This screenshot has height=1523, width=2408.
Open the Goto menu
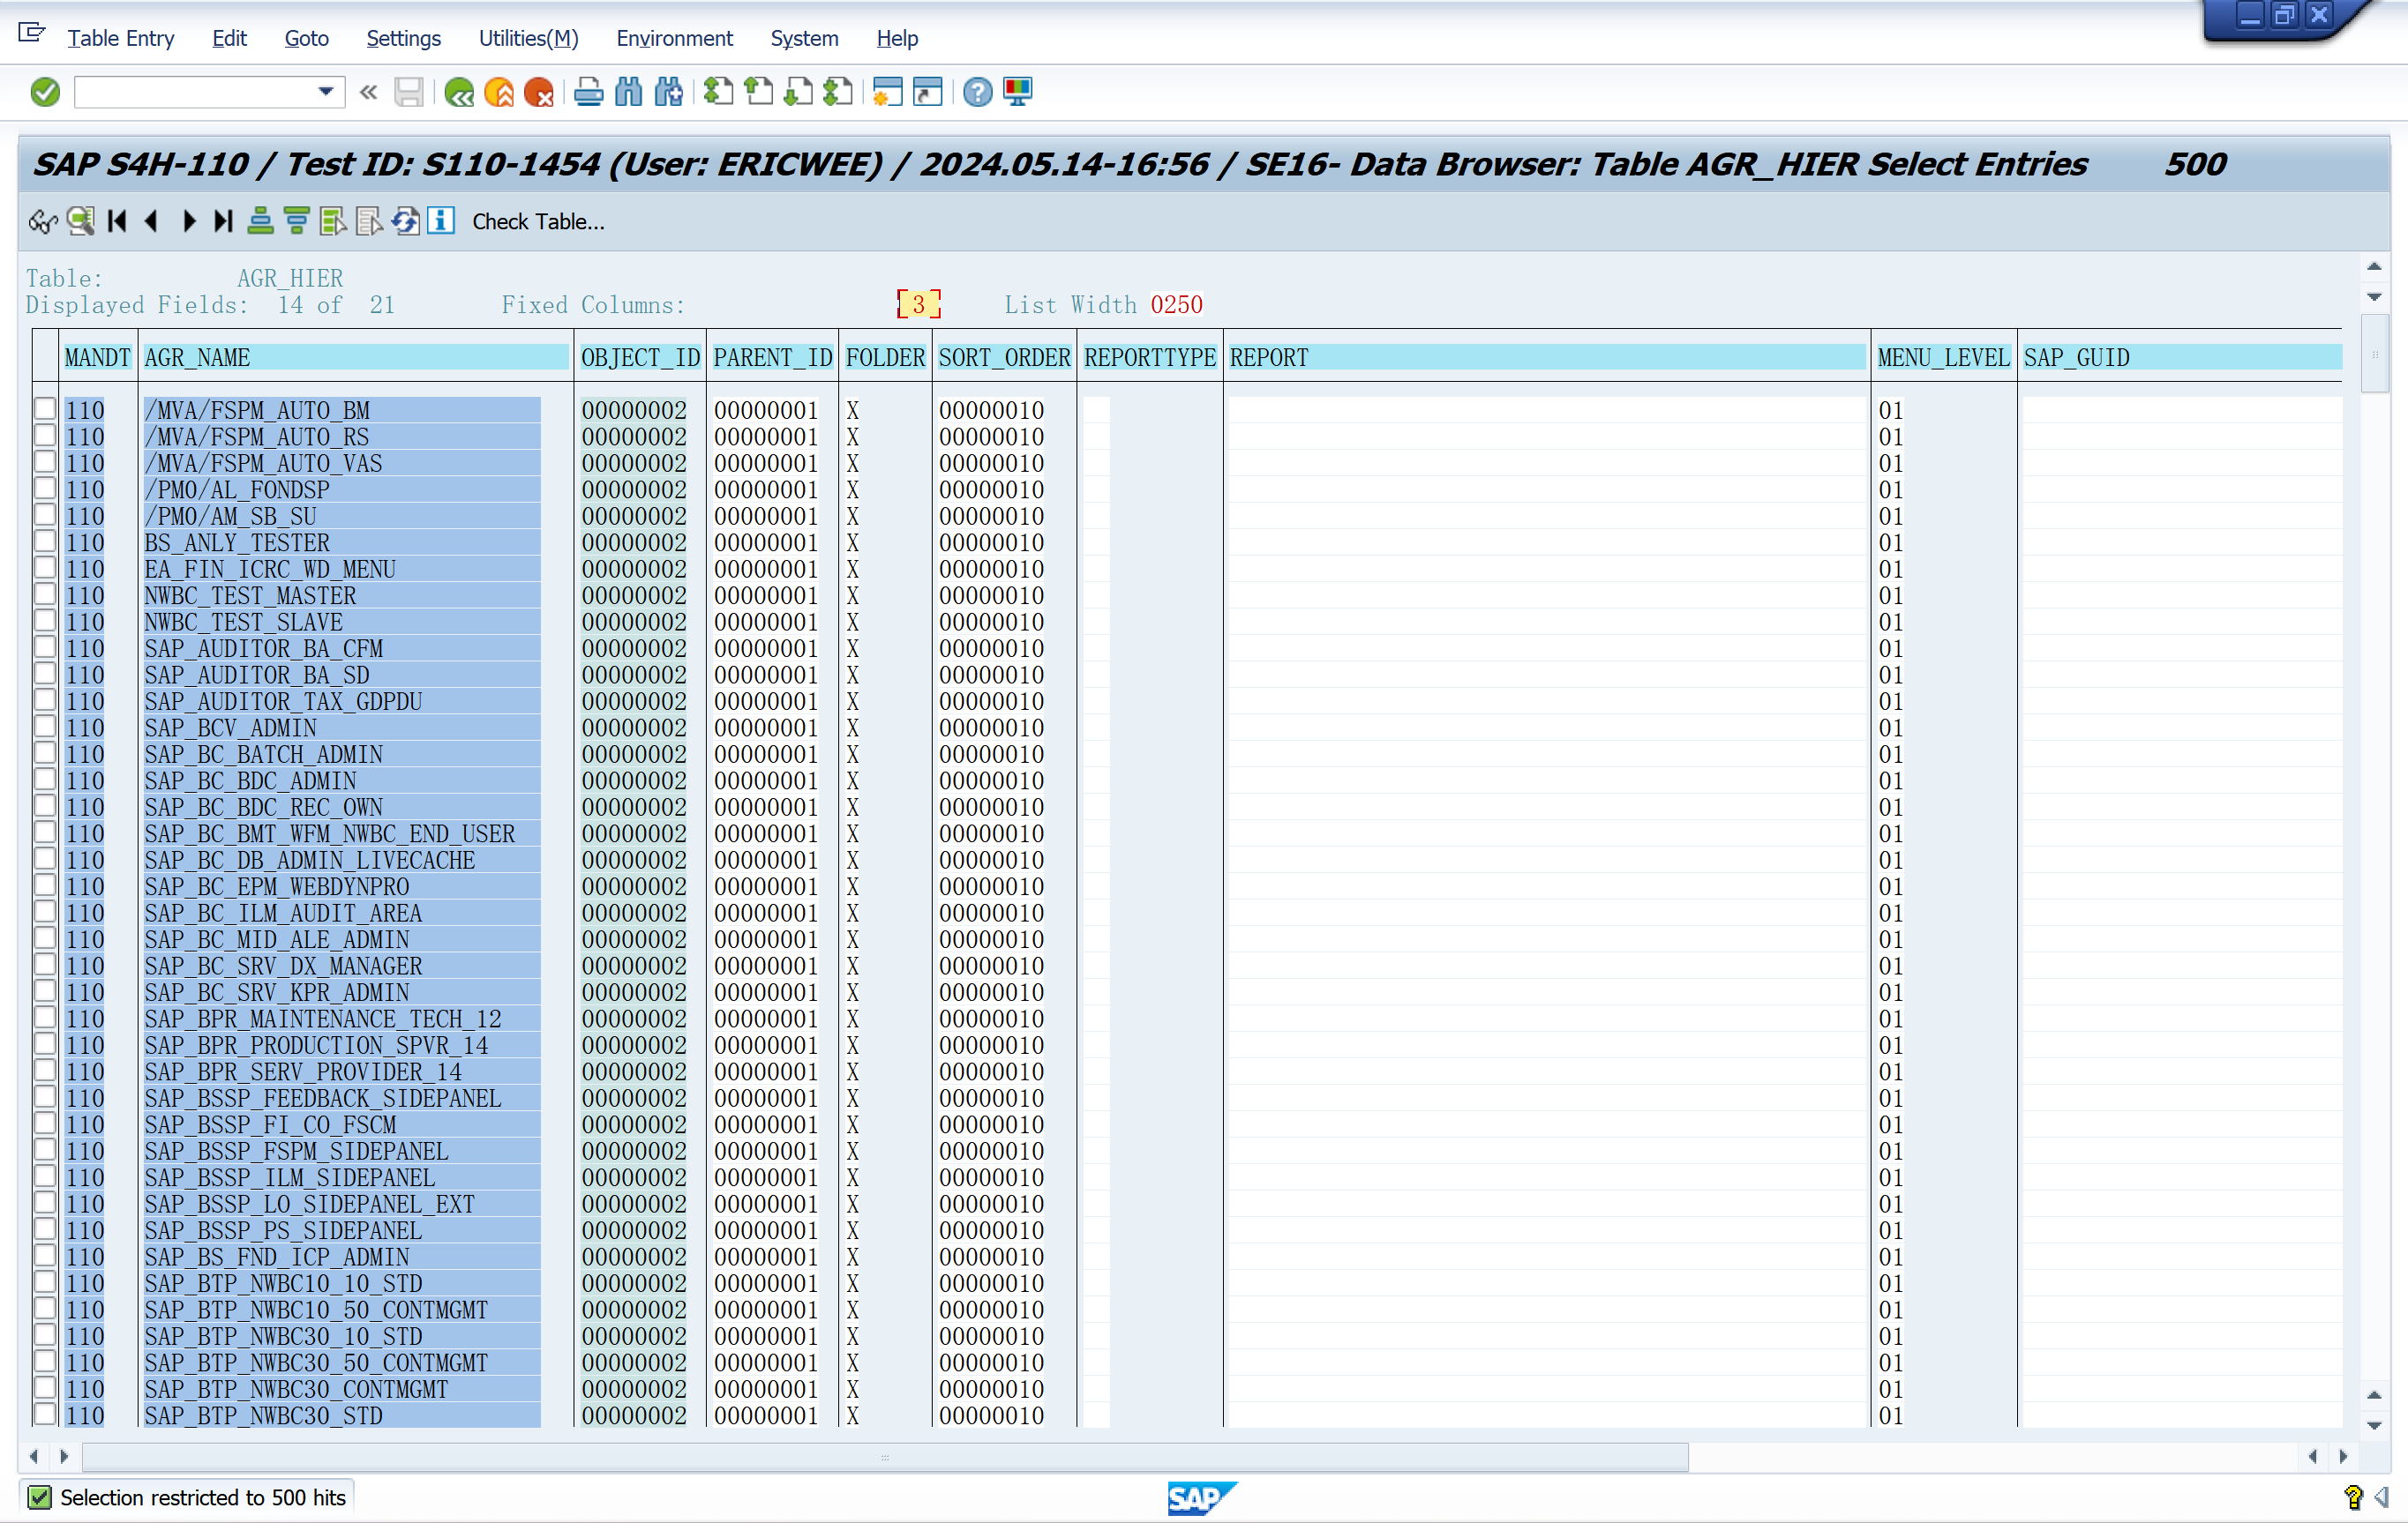tap(306, 38)
